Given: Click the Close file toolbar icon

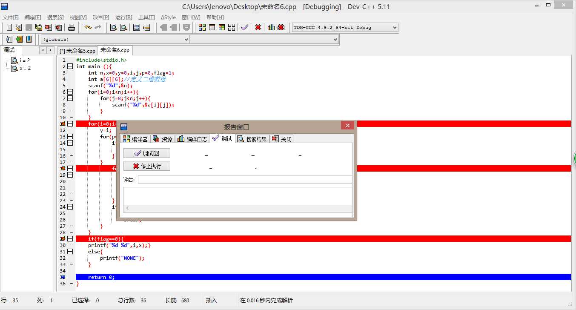Looking at the screenshot, I should pyautogui.click(x=49, y=27).
